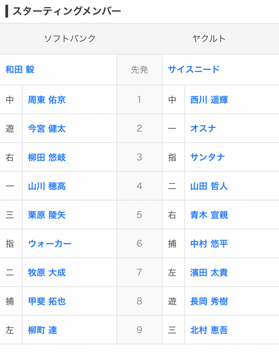The width and height of the screenshot is (279, 352).
Task: Click catcher 甲斐 拓也
Action: [47, 302]
